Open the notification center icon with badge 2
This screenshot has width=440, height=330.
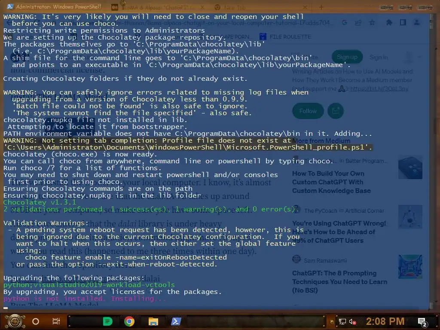point(422,322)
